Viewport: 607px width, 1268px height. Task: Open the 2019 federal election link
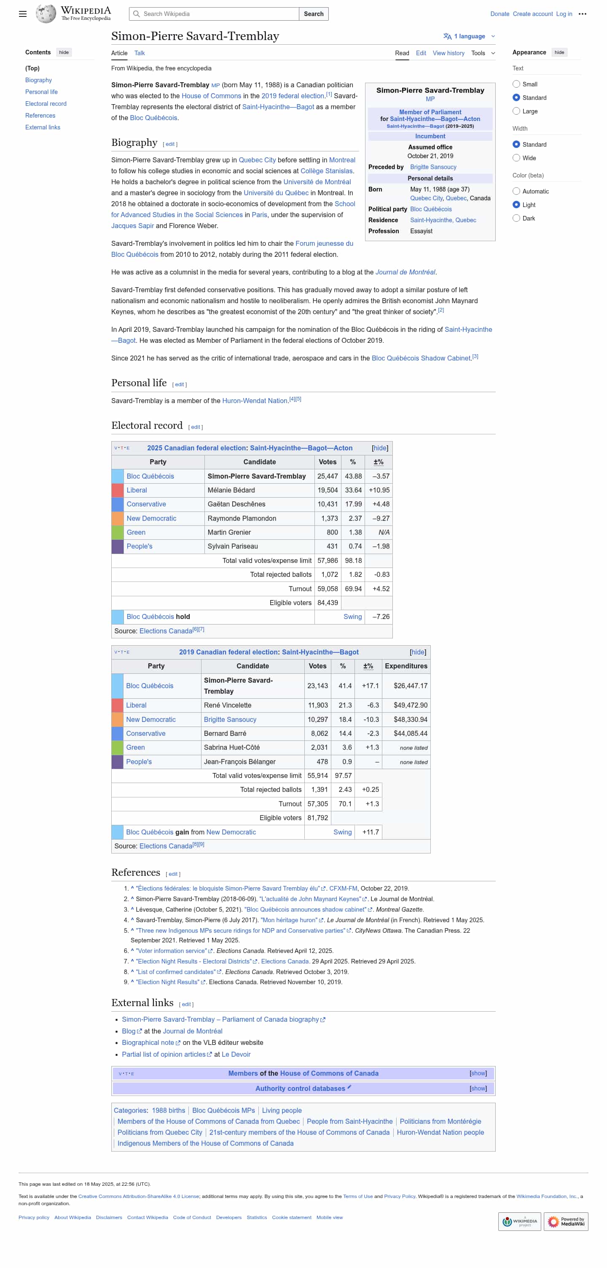coord(292,96)
